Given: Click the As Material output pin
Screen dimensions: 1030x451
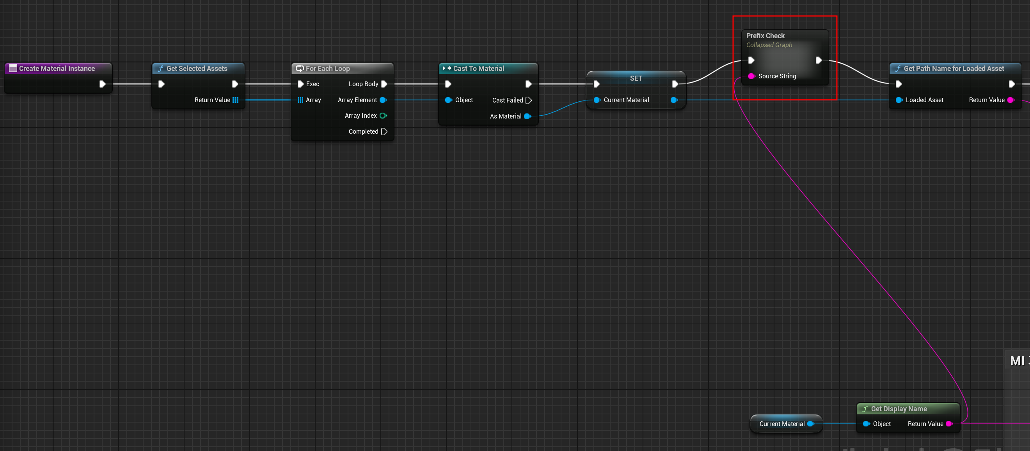Looking at the screenshot, I should pos(527,116).
